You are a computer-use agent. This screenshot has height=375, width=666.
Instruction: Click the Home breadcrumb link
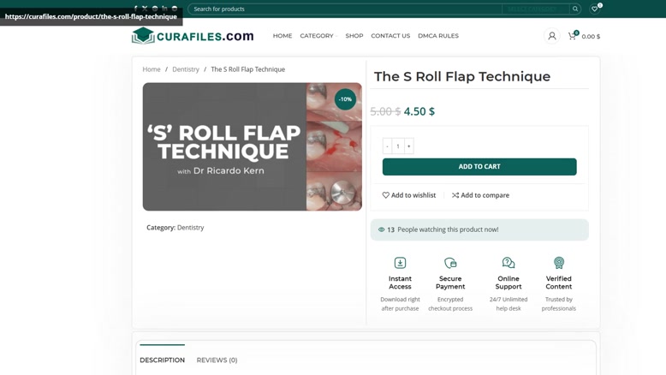pos(152,69)
